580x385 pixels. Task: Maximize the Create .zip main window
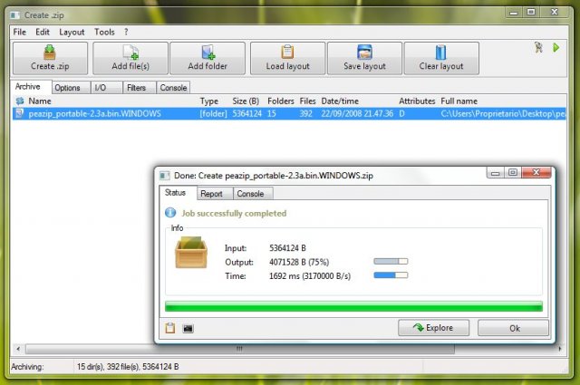tap(531, 12)
